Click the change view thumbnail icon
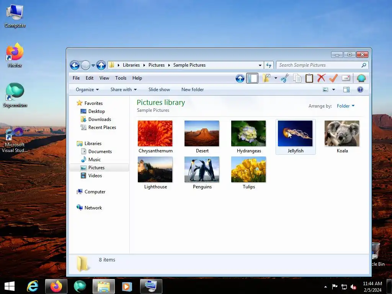Screen dimensions: 392x294 pos(325,90)
